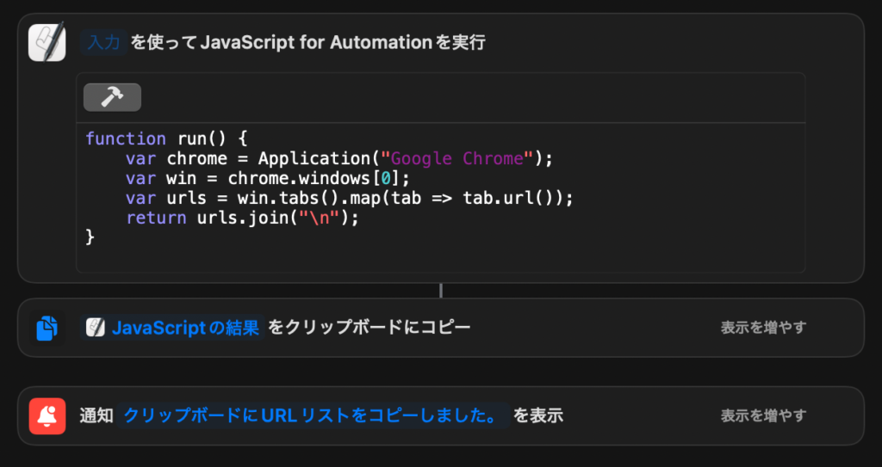Image resolution: width=882 pixels, height=467 pixels.
Task: Expand 表示を増やす on the clipboard copy action
Action: (763, 328)
